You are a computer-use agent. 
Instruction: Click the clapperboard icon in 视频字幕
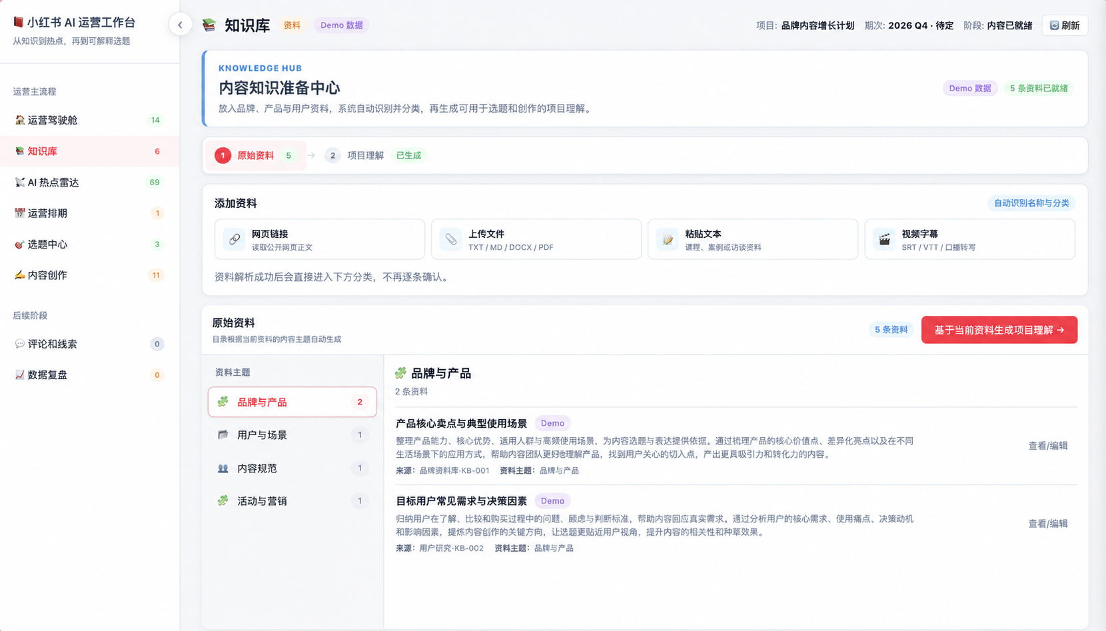[x=885, y=239]
